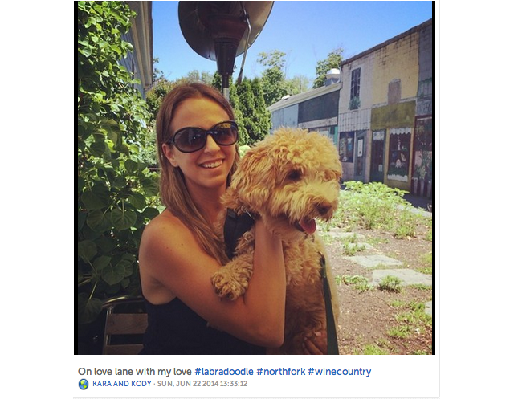Click the dog's paw on woman's arm

click(x=230, y=282)
